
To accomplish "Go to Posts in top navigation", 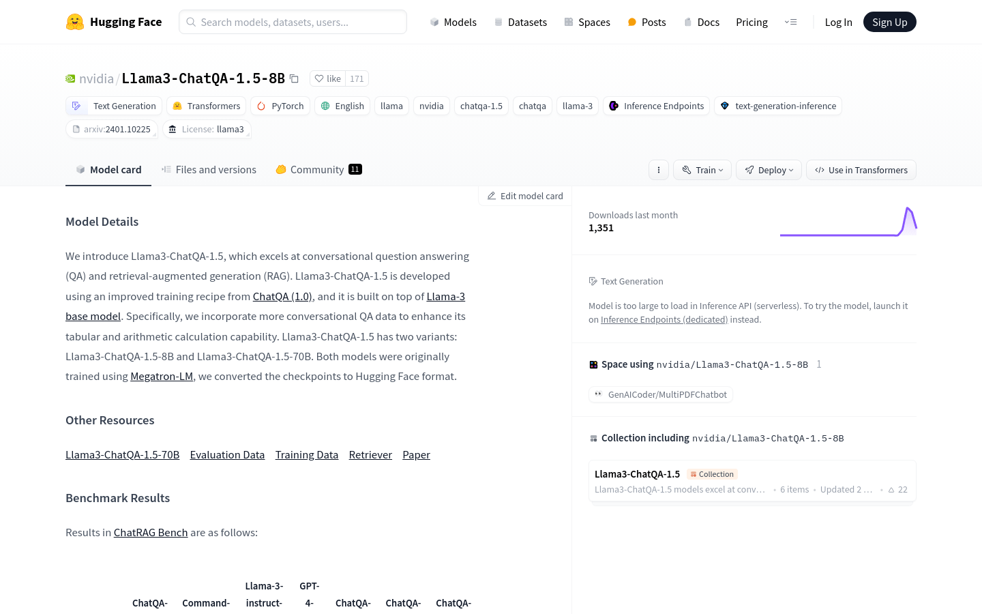I will coord(646,22).
